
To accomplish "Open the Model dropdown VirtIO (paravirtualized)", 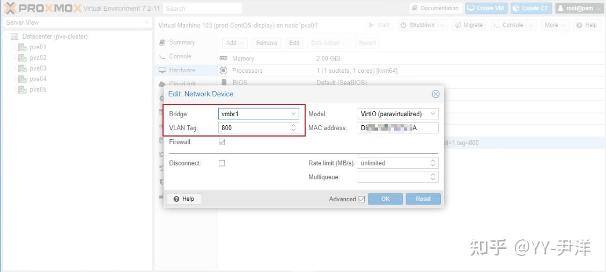I will [398, 114].
